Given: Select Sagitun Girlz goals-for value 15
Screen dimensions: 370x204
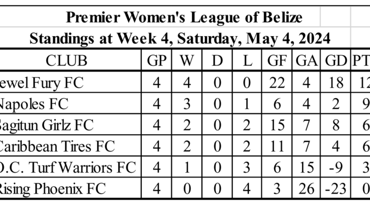Looking at the screenshot, I should (x=277, y=125).
